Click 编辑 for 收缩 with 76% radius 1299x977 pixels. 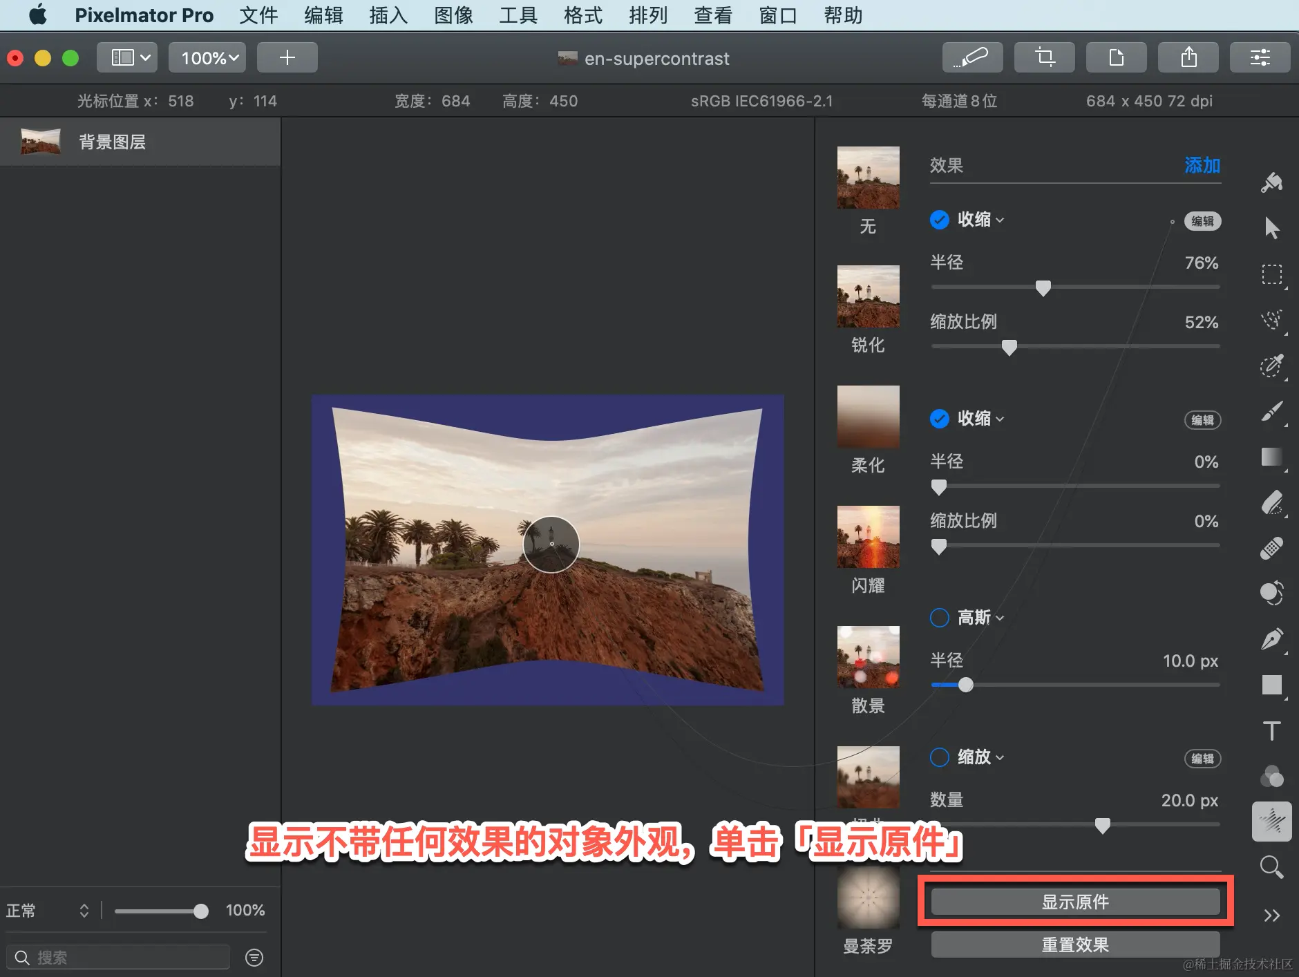1202,221
